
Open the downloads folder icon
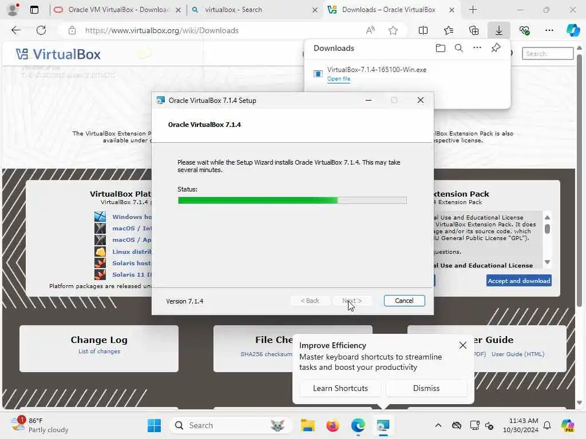pyautogui.click(x=441, y=48)
